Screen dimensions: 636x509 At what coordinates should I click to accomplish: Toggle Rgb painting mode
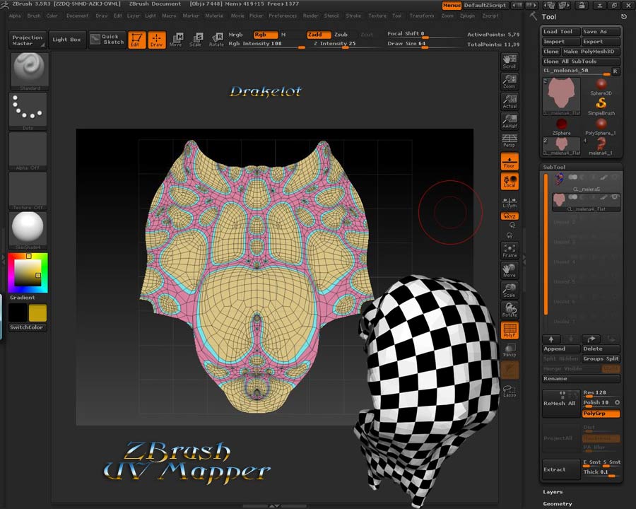[x=266, y=35]
